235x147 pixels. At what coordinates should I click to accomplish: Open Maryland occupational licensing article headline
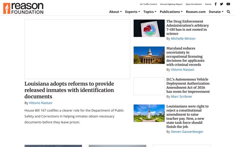point(185,57)
